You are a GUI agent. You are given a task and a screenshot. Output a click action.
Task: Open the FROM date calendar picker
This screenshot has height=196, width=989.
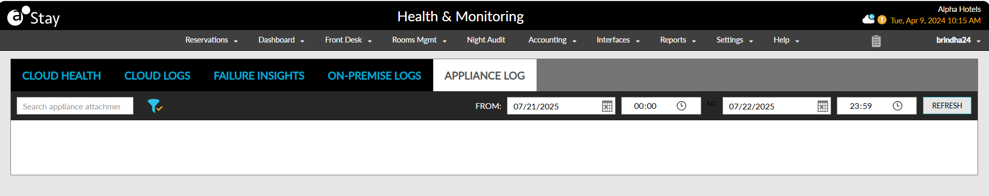pyautogui.click(x=607, y=106)
